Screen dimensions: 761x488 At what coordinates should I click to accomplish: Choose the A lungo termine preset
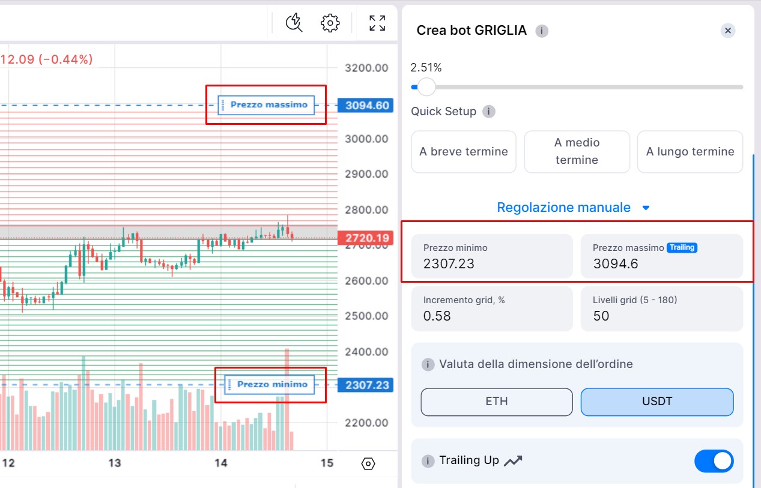click(690, 152)
